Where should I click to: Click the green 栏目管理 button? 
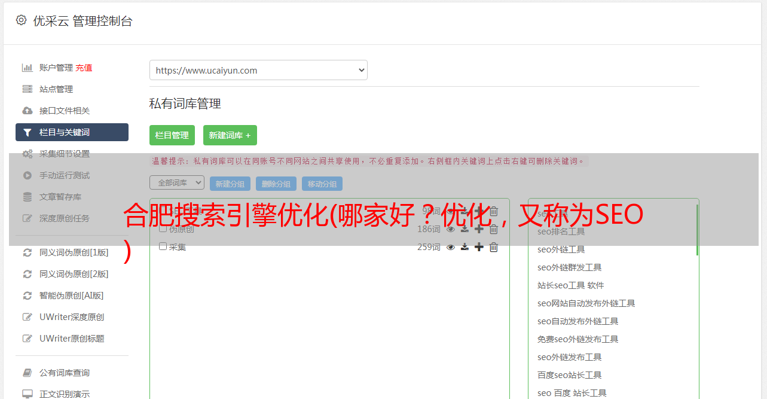tap(172, 135)
